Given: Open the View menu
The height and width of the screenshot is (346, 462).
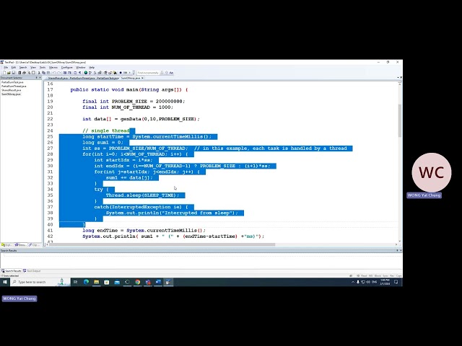Looking at the screenshot, I should point(33,67).
